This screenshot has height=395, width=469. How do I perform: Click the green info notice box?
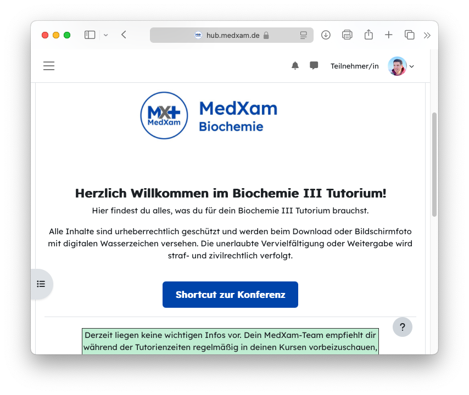(x=230, y=342)
